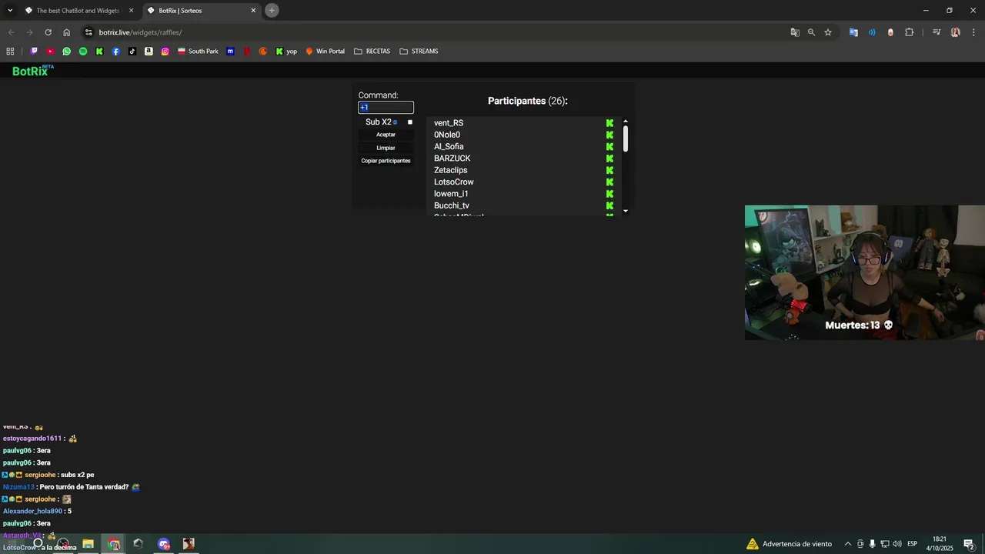Viewport: 985px width, 554px height.
Task: Open the Chrome profile avatar
Action: [x=955, y=32]
